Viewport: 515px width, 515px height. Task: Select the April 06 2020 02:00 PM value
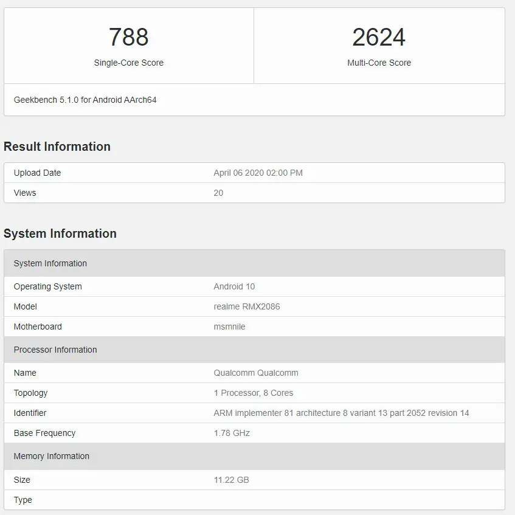(258, 173)
